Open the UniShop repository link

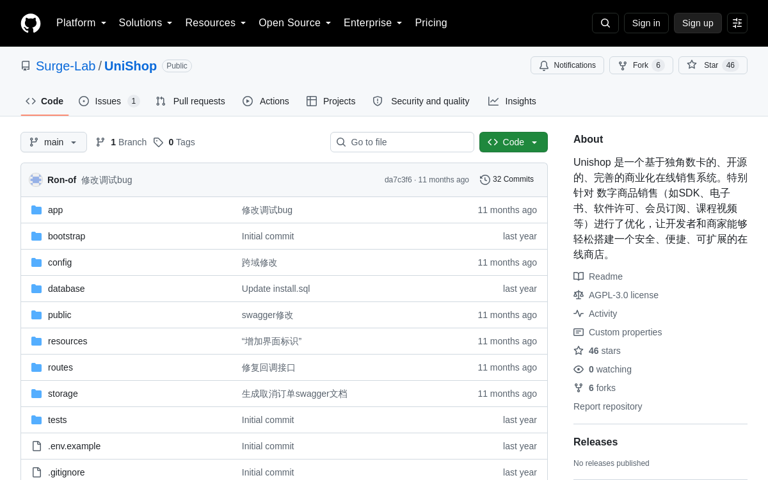[x=131, y=66]
